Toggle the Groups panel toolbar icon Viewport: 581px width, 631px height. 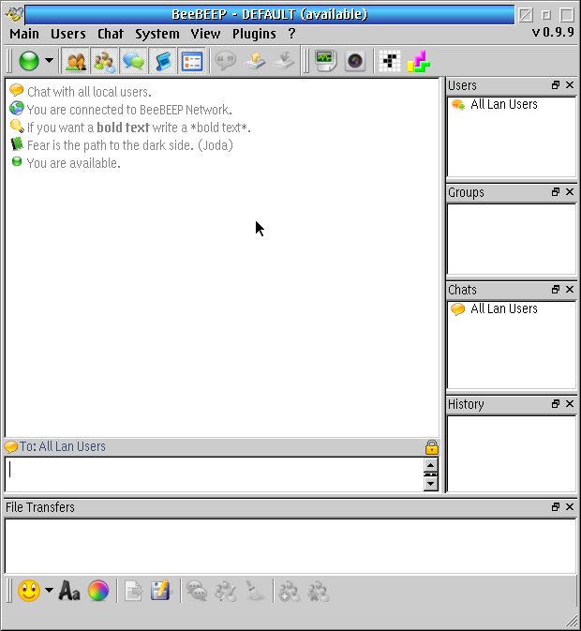coord(105,62)
